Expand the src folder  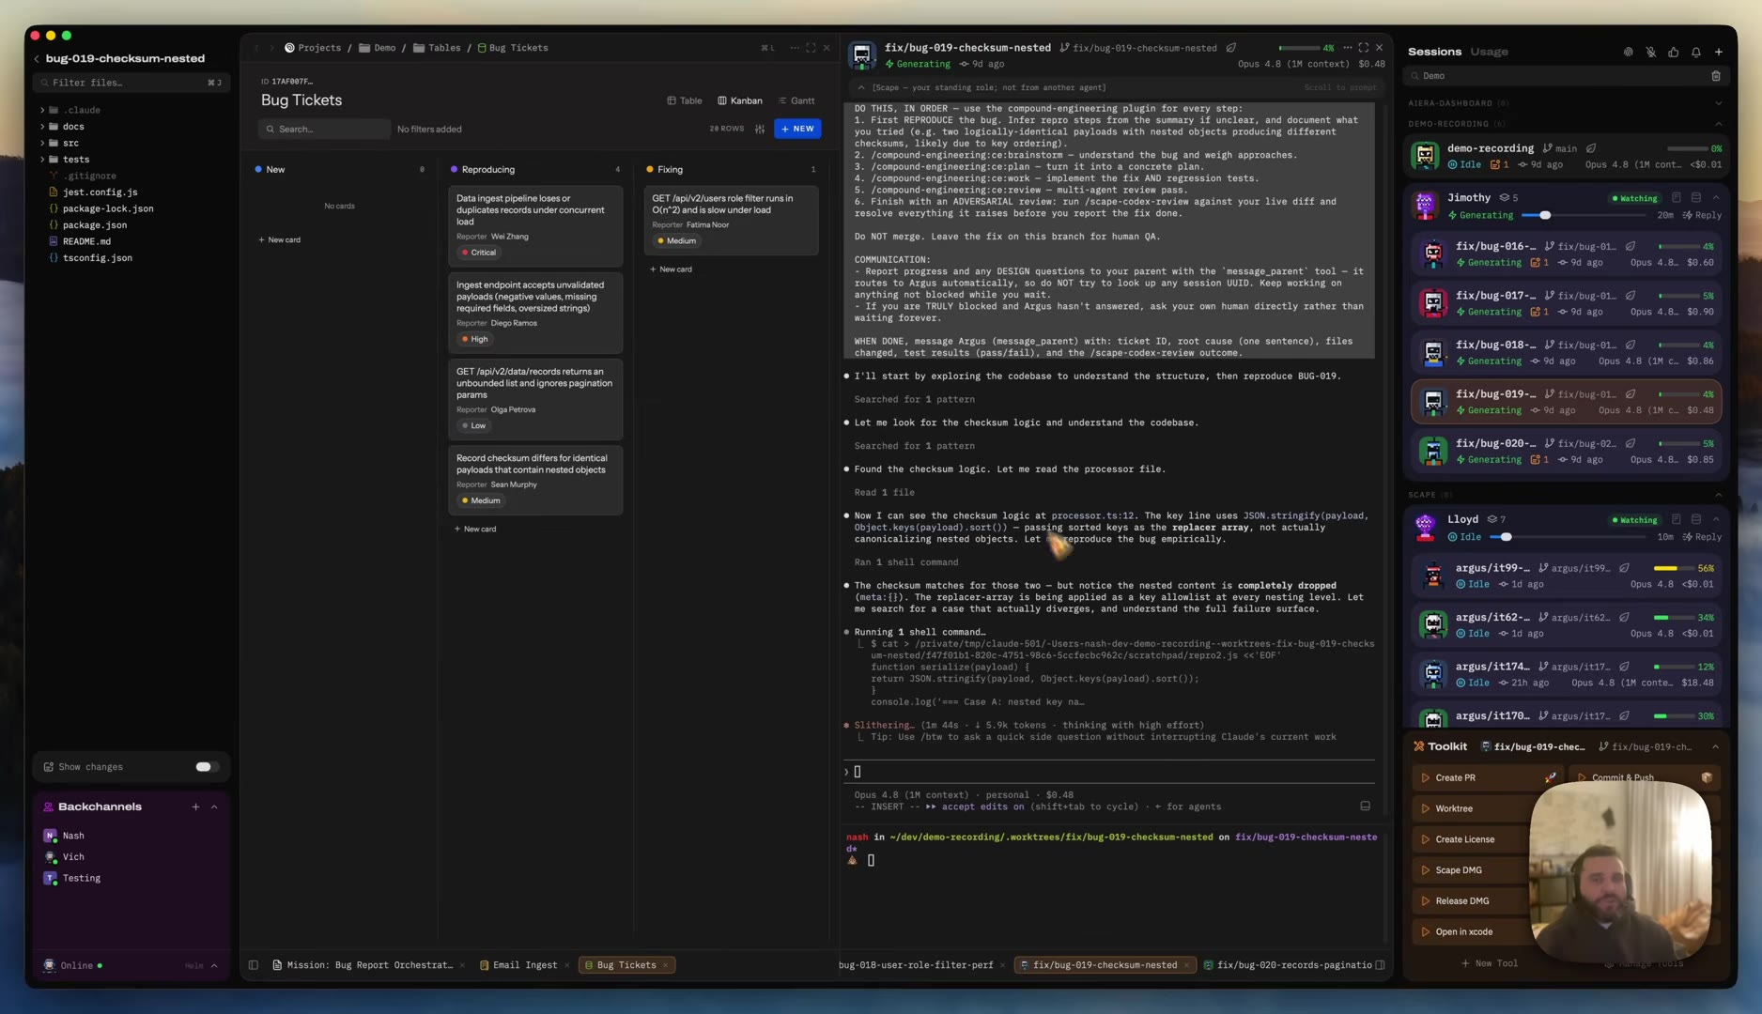[x=42, y=143]
